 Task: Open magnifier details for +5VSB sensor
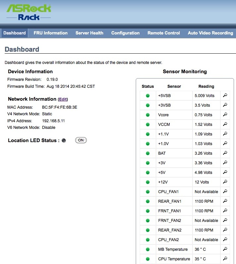click(x=225, y=95)
